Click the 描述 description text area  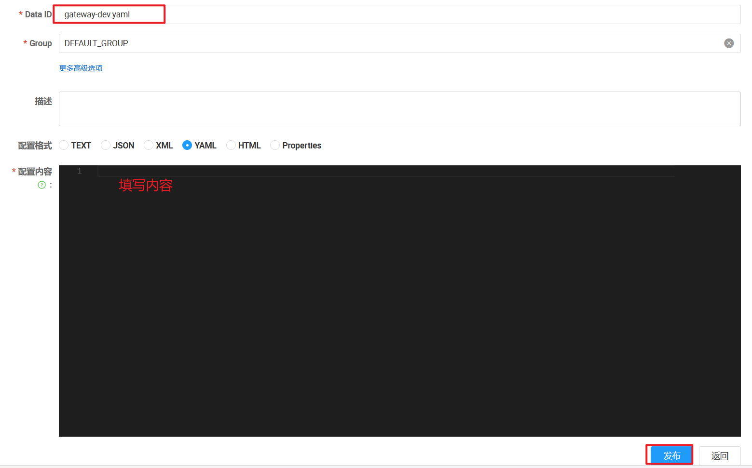pos(399,109)
